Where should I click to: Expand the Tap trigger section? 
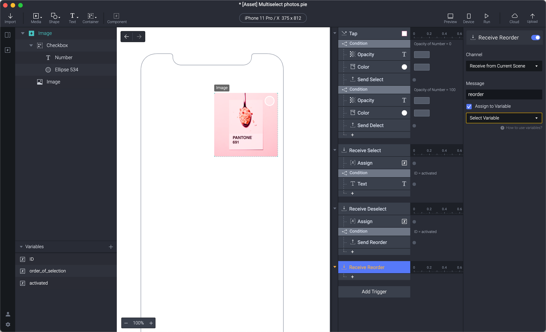(334, 33)
